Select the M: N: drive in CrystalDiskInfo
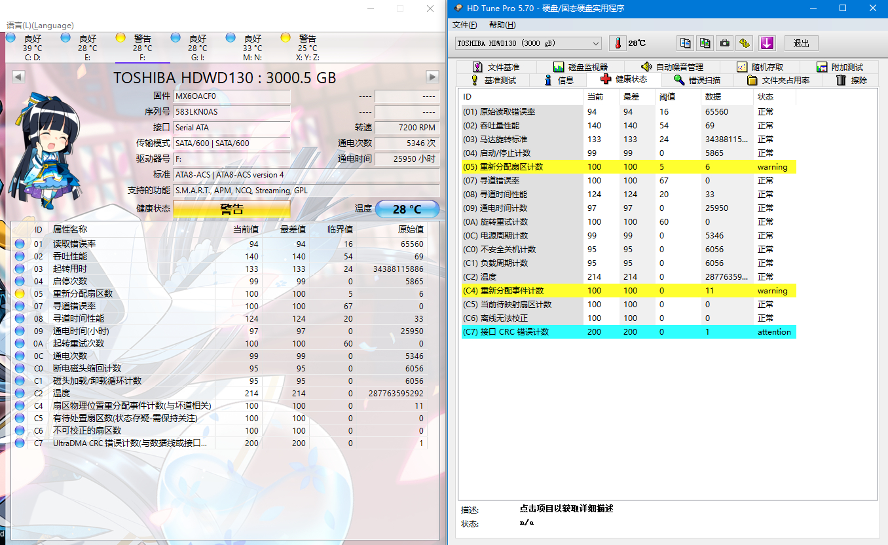The width and height of the screenshot is (888, 545). [252, 48]
